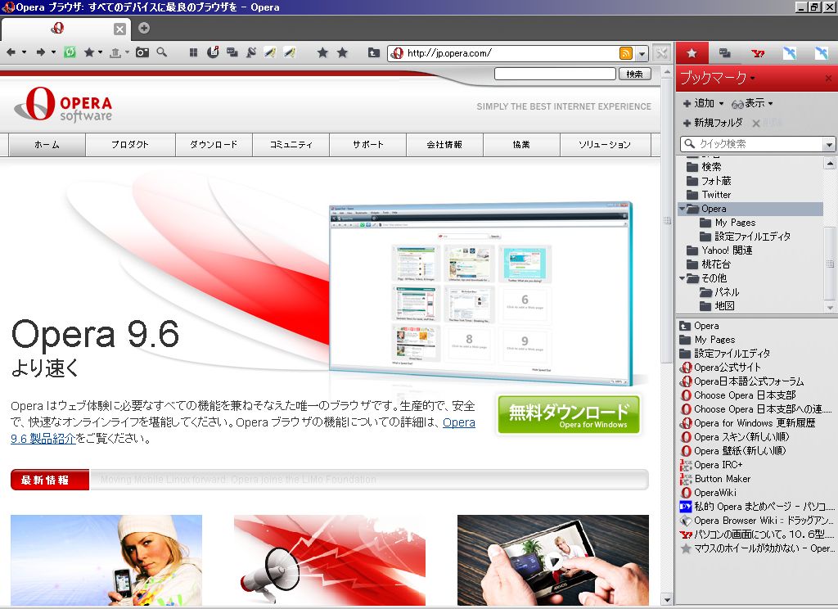Open the back history dropdown arrow
The height and width of the screenshot is (609, 838).
coord(24,52)
